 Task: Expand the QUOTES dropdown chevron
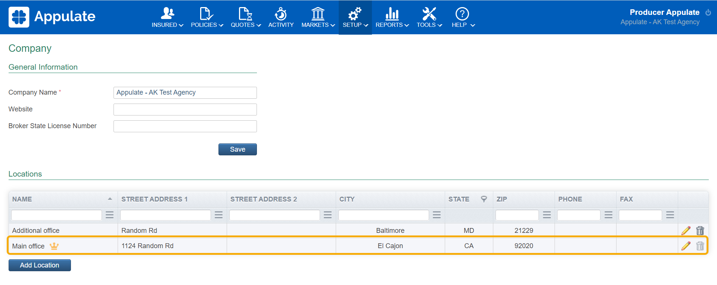258,25
